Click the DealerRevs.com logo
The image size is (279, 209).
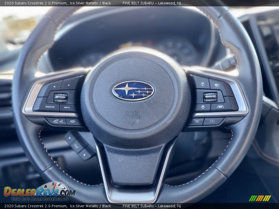click(x=40, y=192)
